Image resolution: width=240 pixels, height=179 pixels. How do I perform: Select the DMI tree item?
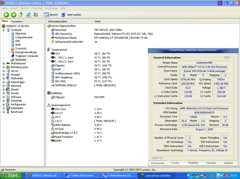point(17,41)
